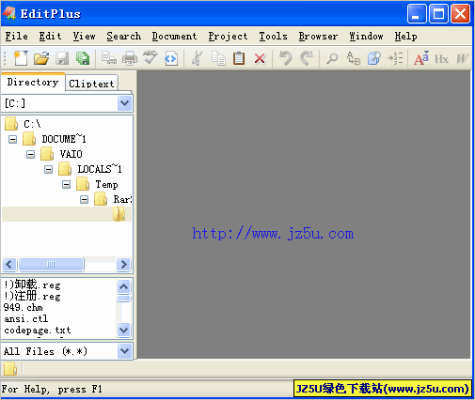Image resolution: width=475 pixels, height=400 pixels.
Task: Open a file via toolbar folder icon
Action: tap(41, 58)
